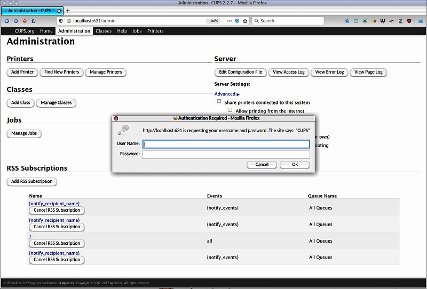Screen dimensions: 427x289
Task: Open the Jobs tab in the CUPS navigation bar
Action: (x=137, y=31)
